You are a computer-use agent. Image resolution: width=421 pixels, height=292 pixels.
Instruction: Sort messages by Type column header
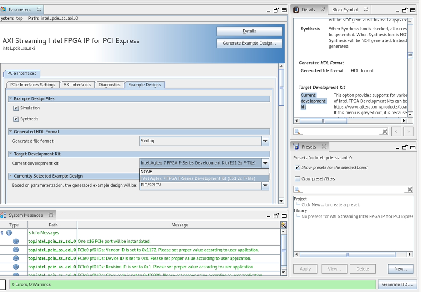13,225
